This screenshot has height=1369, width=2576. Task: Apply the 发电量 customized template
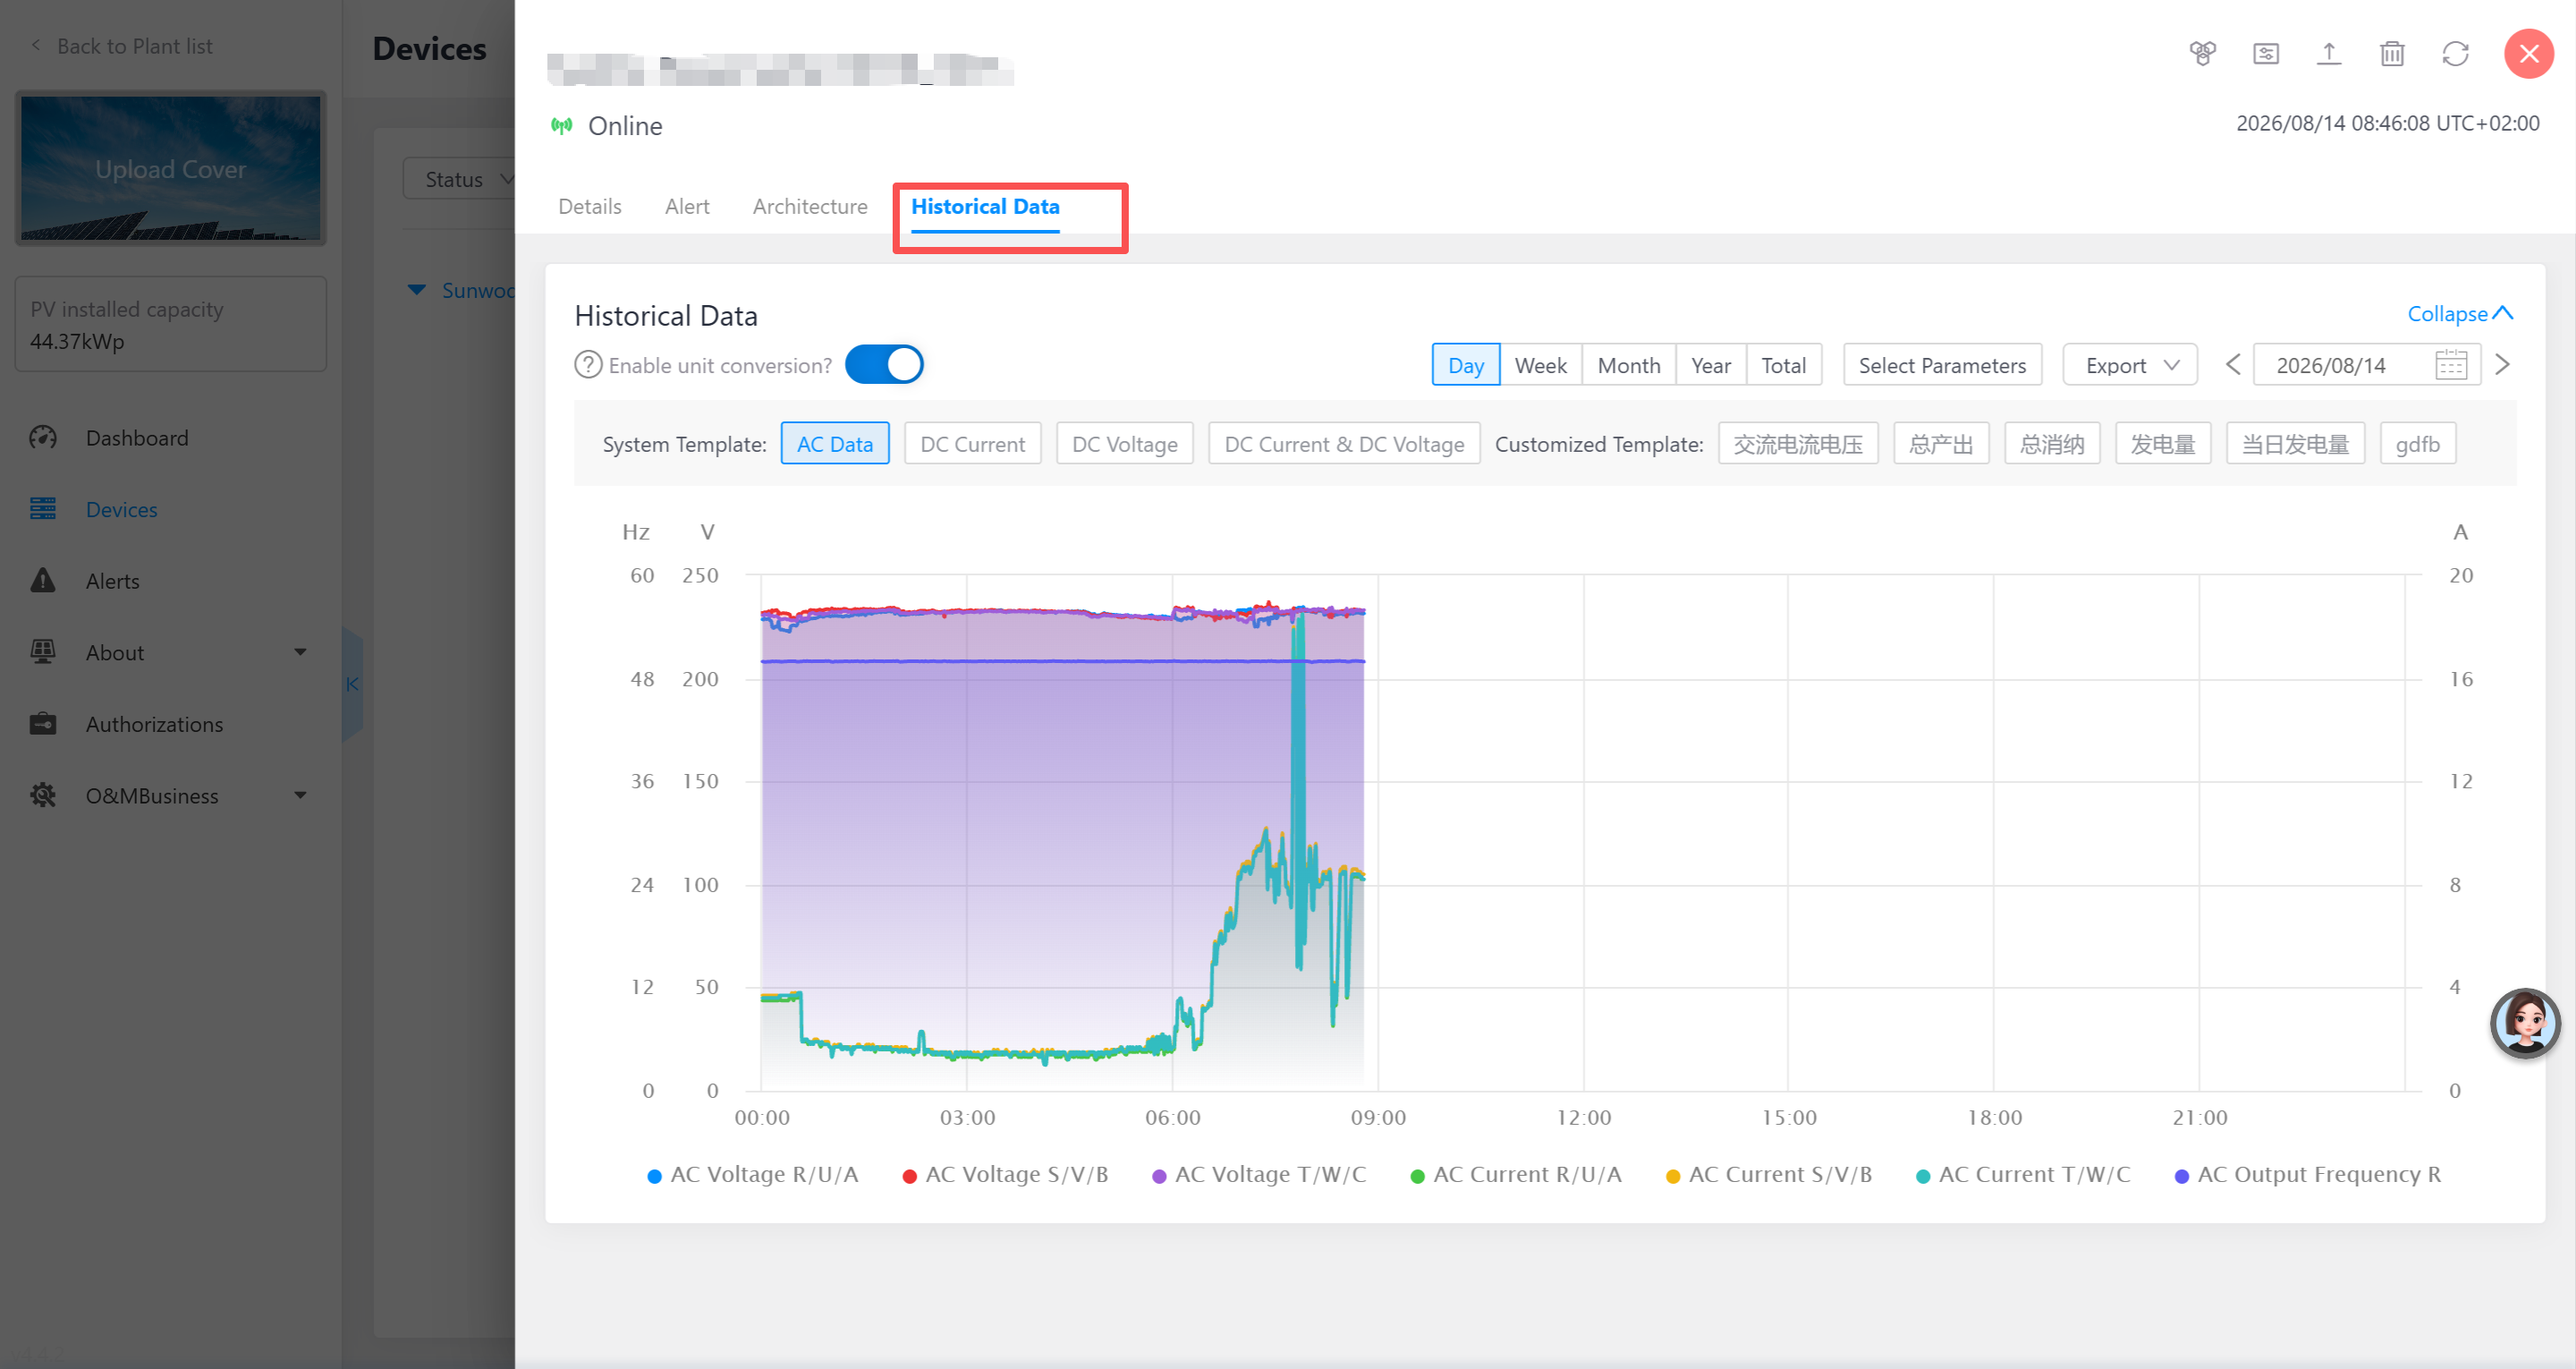(2163, 443)
